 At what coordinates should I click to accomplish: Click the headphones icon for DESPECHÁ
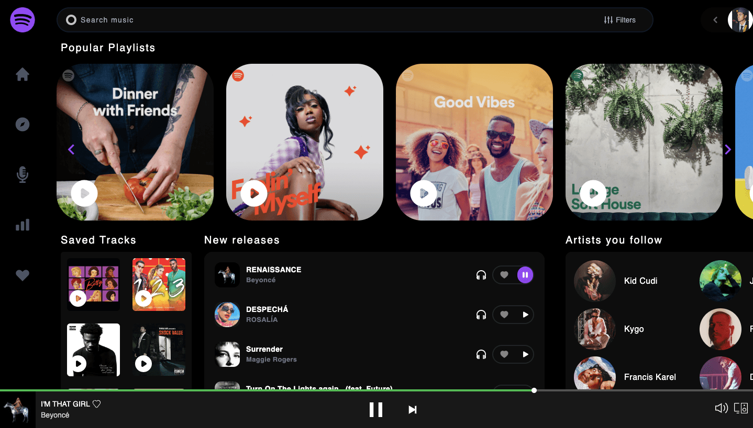pyautogui.click(x=481, y=315)
